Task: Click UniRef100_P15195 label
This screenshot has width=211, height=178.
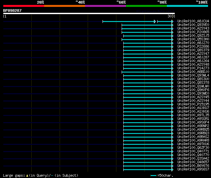Action: pyautogui.click(x=193, y=104)
